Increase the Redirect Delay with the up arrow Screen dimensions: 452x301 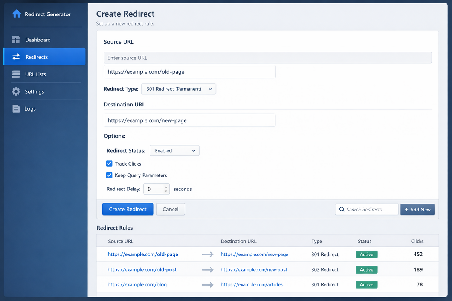[x=166, y=187]
